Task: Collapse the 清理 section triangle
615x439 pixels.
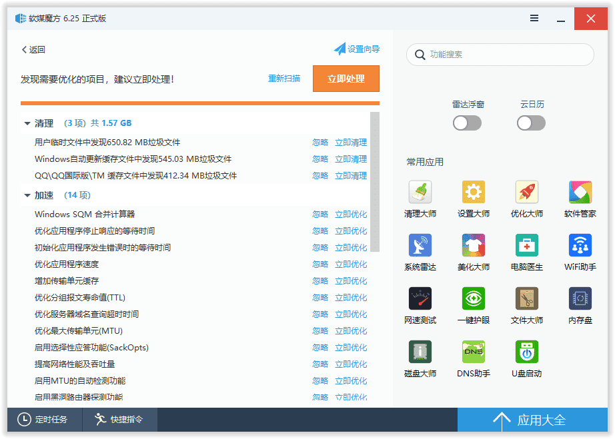Action: pos(27,123)
